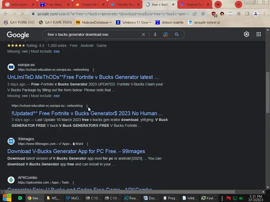This screenshot has height=202, width=270.
Task: Click the APKCombo favicon
Action: pyautogui.click(x=11, y=180)
